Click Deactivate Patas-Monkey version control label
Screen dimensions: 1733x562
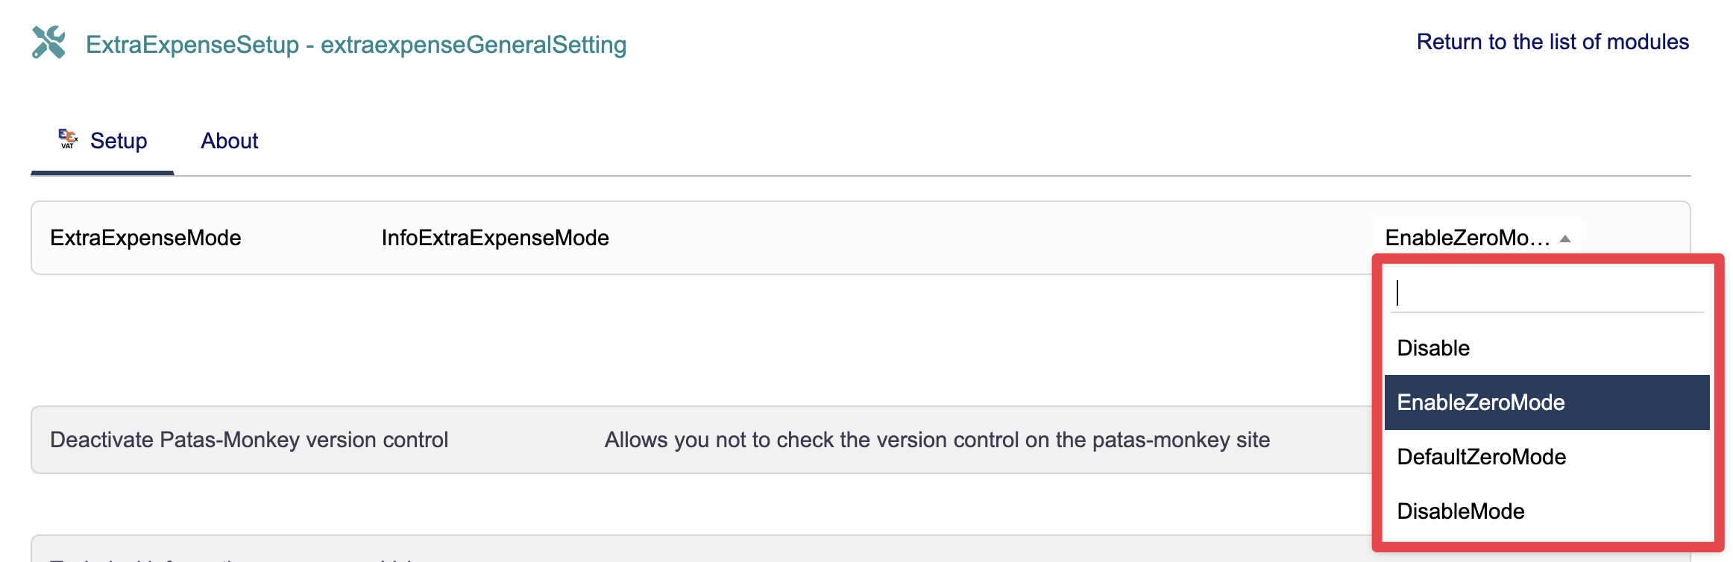(x=249, y=440)
